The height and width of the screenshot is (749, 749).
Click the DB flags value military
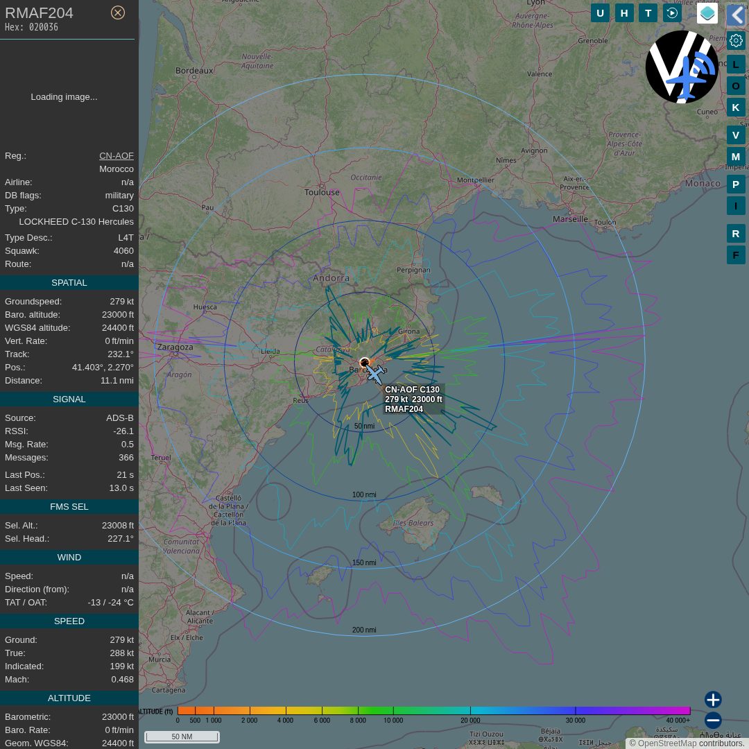coord(119,196)
